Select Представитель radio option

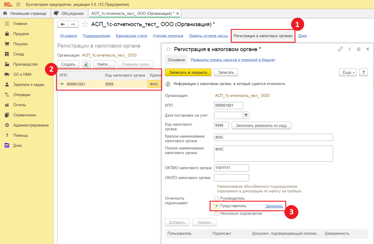[217, 206]
